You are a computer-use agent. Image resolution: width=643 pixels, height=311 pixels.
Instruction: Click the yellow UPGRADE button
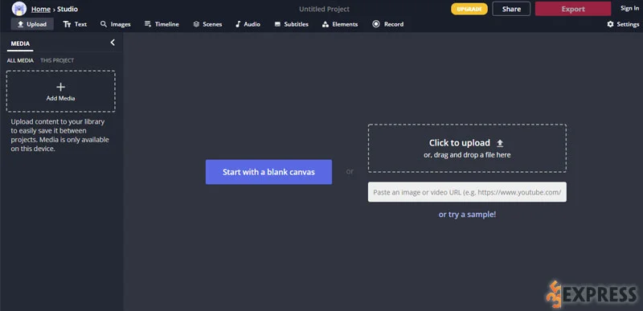click(x=469, y=9)
